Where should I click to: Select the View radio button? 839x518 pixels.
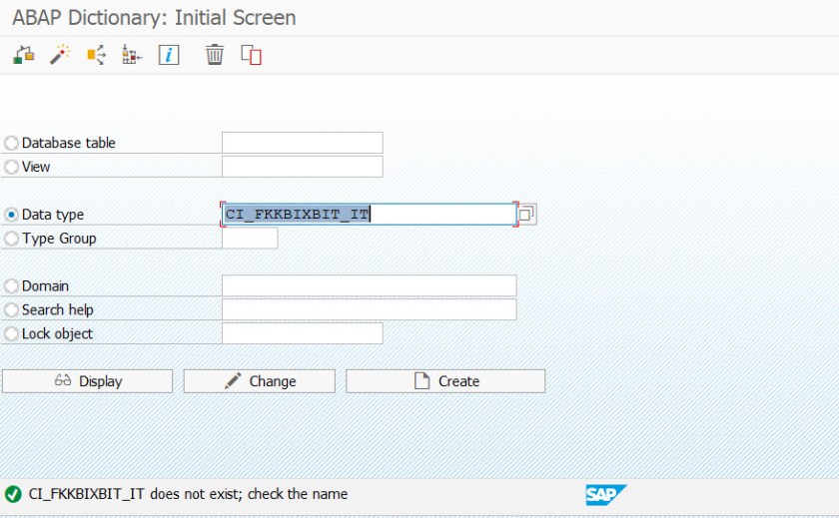click(x=12, y=168)
